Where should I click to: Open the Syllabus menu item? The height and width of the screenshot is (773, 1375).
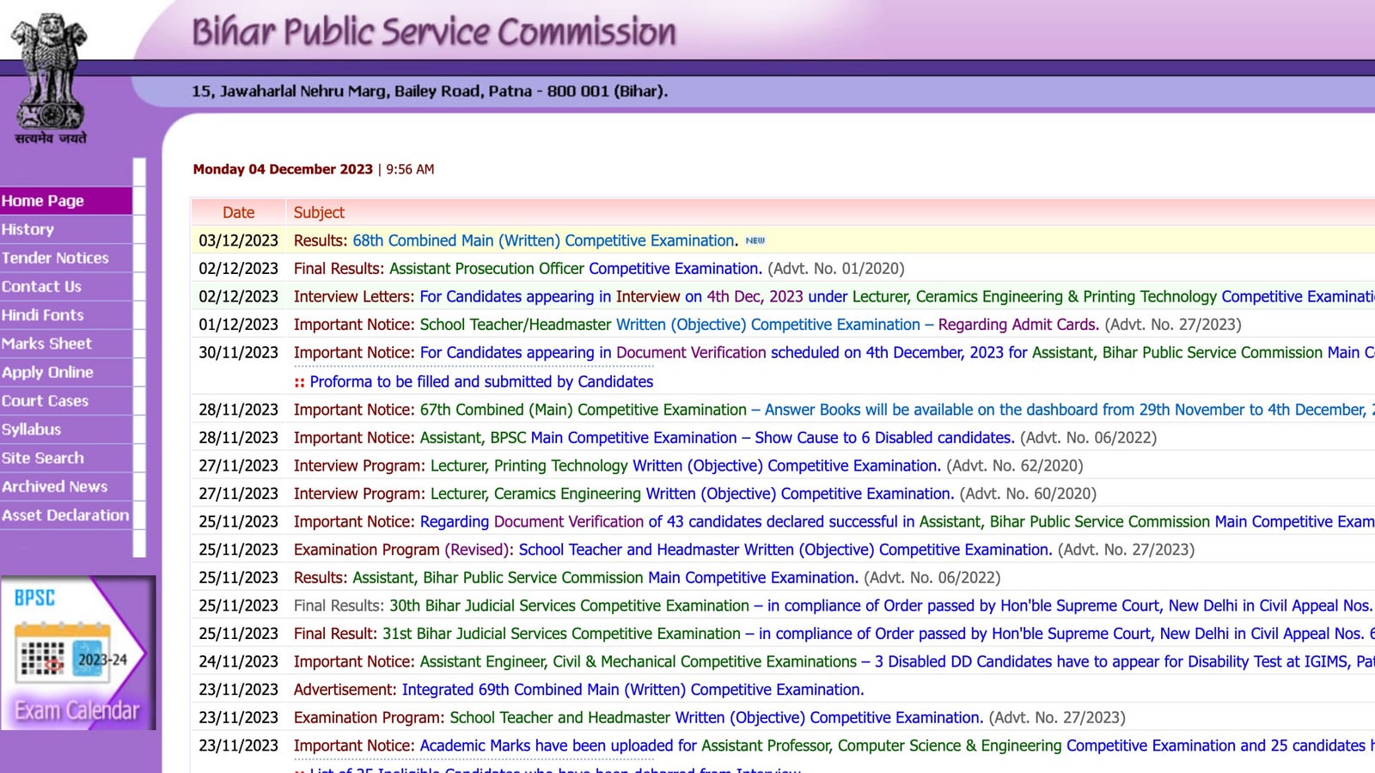point(66,429)
